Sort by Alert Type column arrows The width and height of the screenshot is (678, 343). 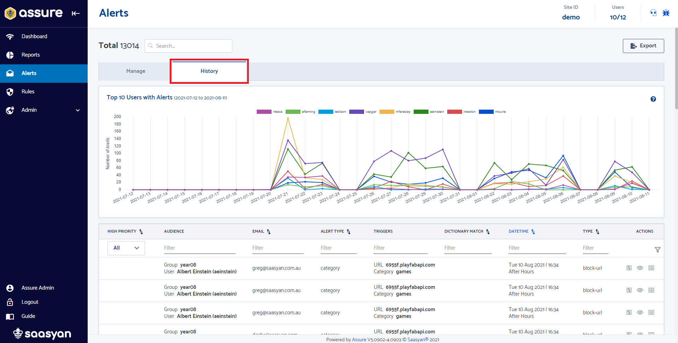(x=349, y=232)
